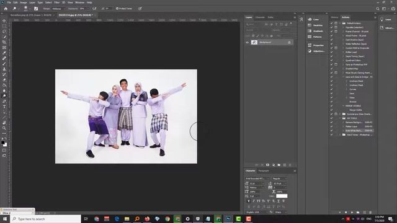Open Firefox from the taskbar
397x223 pixels.
pos(147,219)
